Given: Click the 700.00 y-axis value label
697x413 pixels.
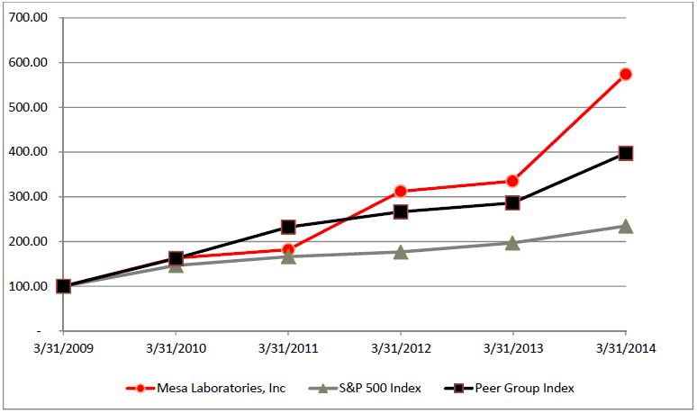Looking at the screenshot, I should (27, 18).
